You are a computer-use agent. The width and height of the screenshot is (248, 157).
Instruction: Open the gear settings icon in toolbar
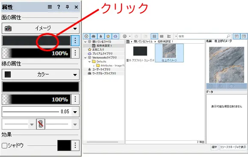point(124,36)
